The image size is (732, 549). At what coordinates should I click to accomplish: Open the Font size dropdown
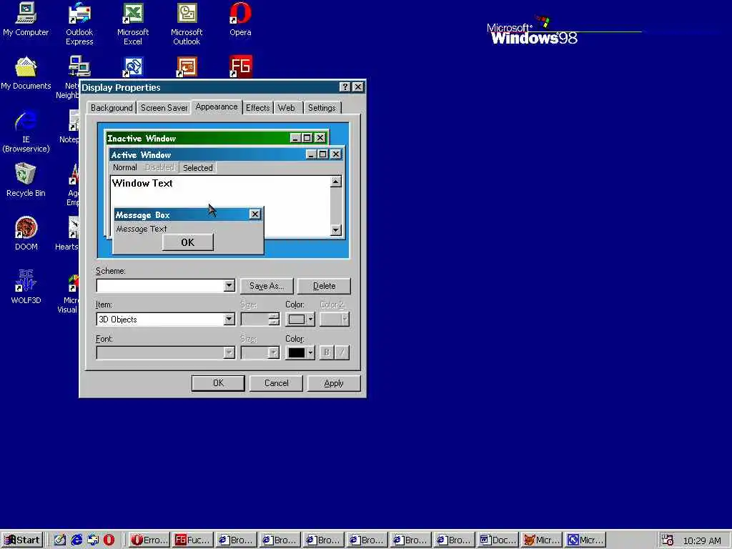click(x=274, y=352)
